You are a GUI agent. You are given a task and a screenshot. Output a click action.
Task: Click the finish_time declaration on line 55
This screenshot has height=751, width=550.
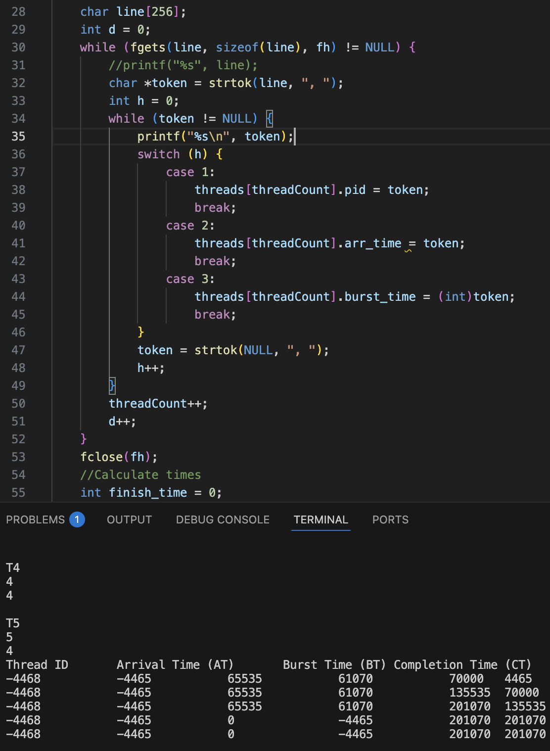[x=148, y=492]
